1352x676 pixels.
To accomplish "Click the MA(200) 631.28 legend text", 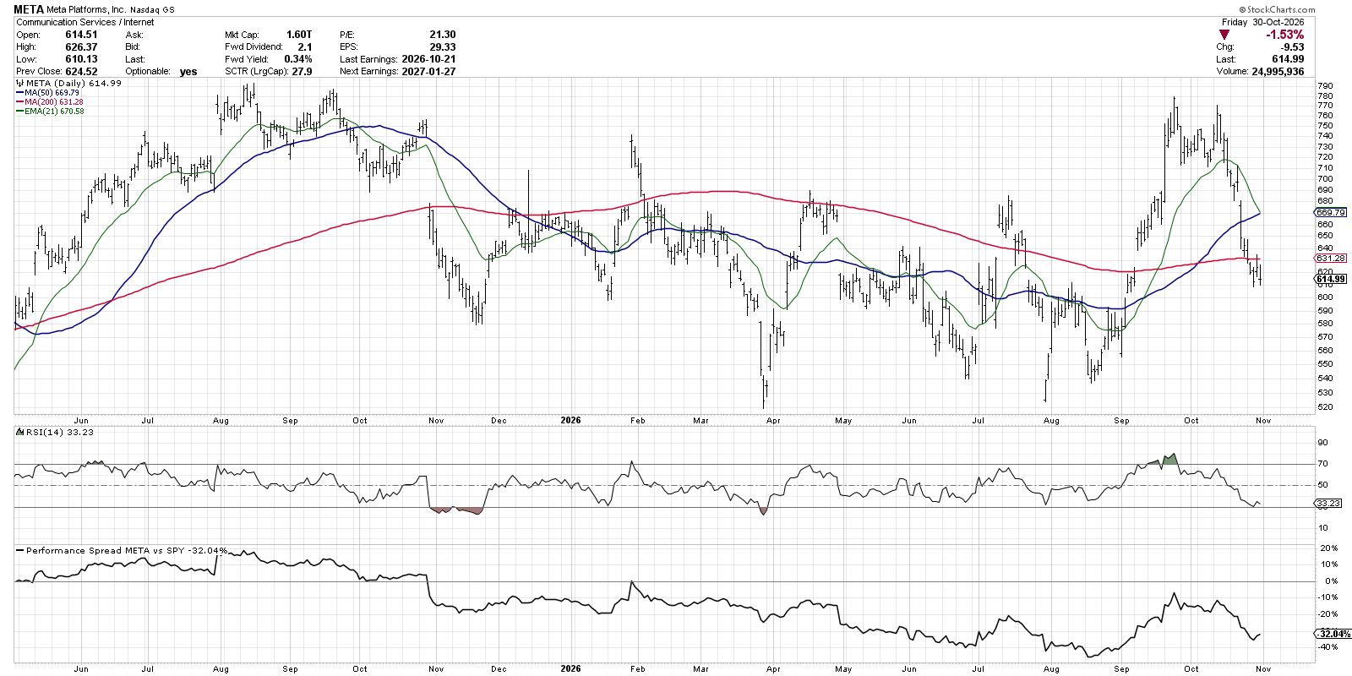I will (x=54, y=101).
